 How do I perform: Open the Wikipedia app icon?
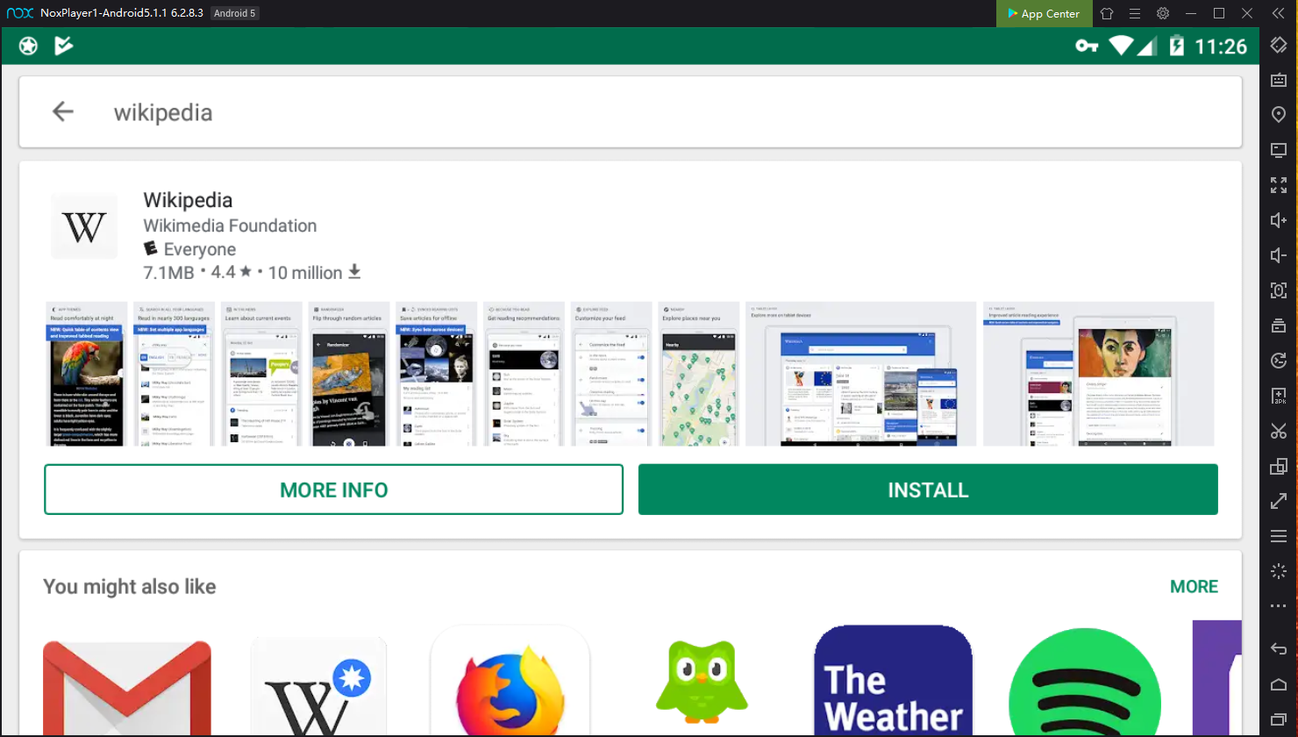[x=84, y=227]
